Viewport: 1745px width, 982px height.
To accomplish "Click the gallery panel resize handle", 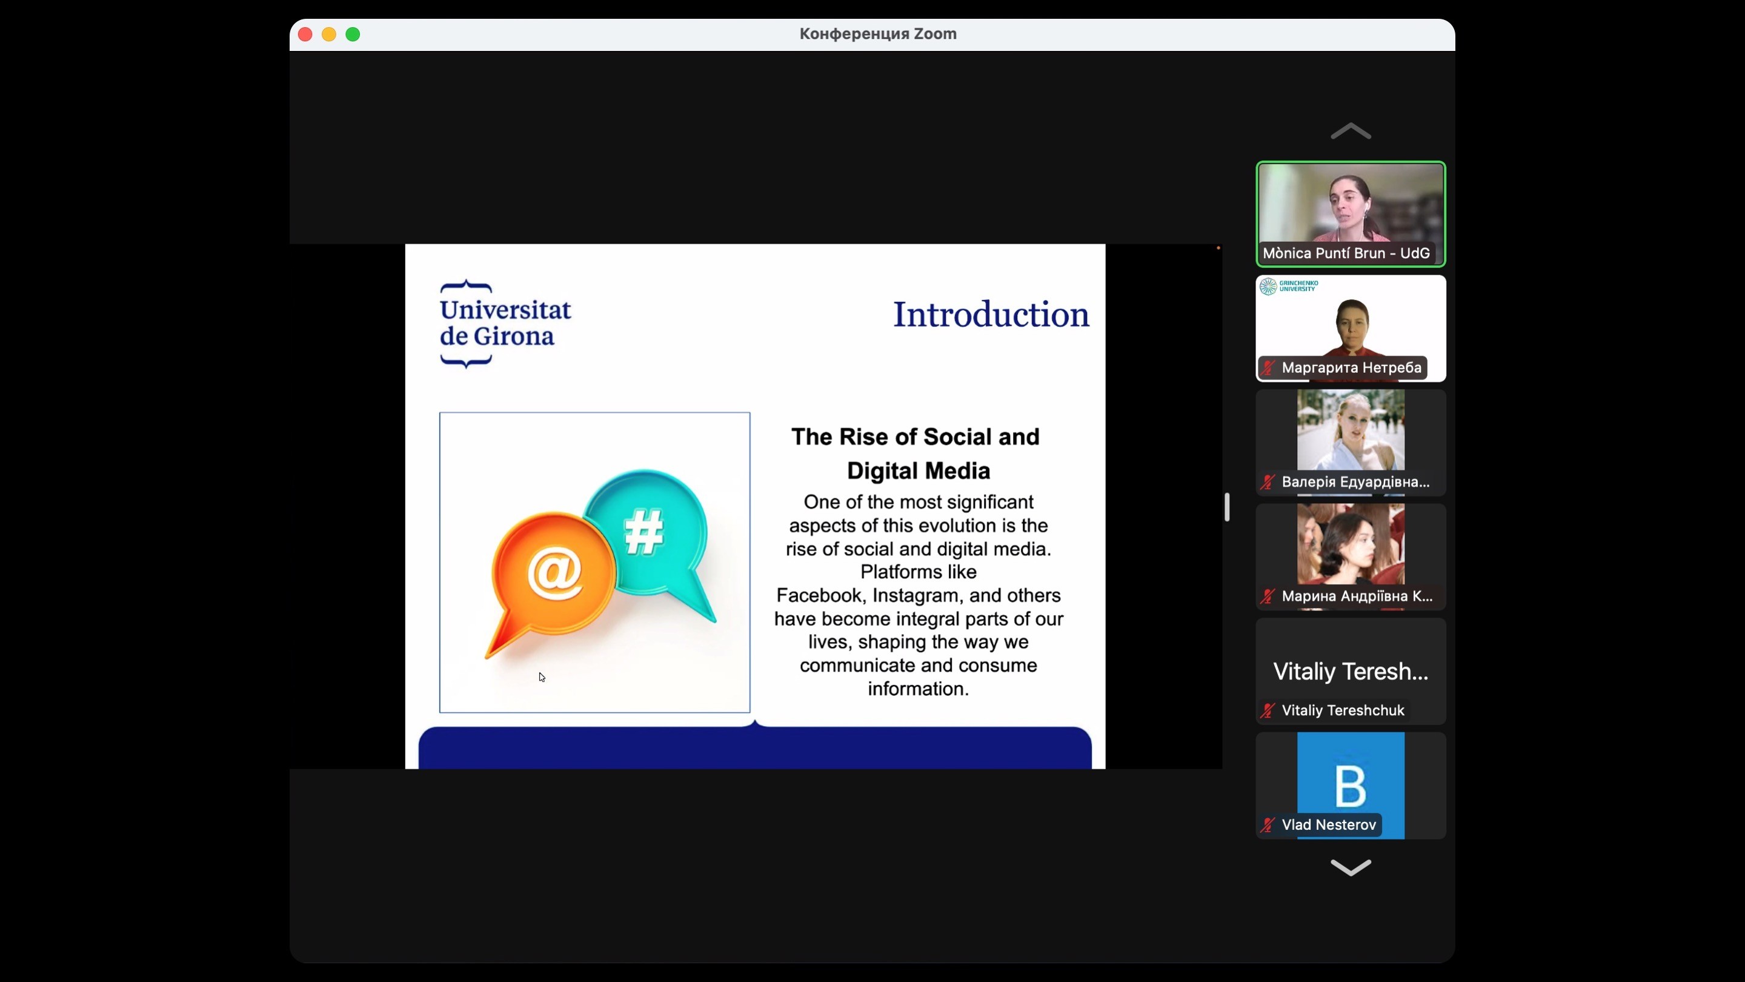I will [x=1227, y=507].
